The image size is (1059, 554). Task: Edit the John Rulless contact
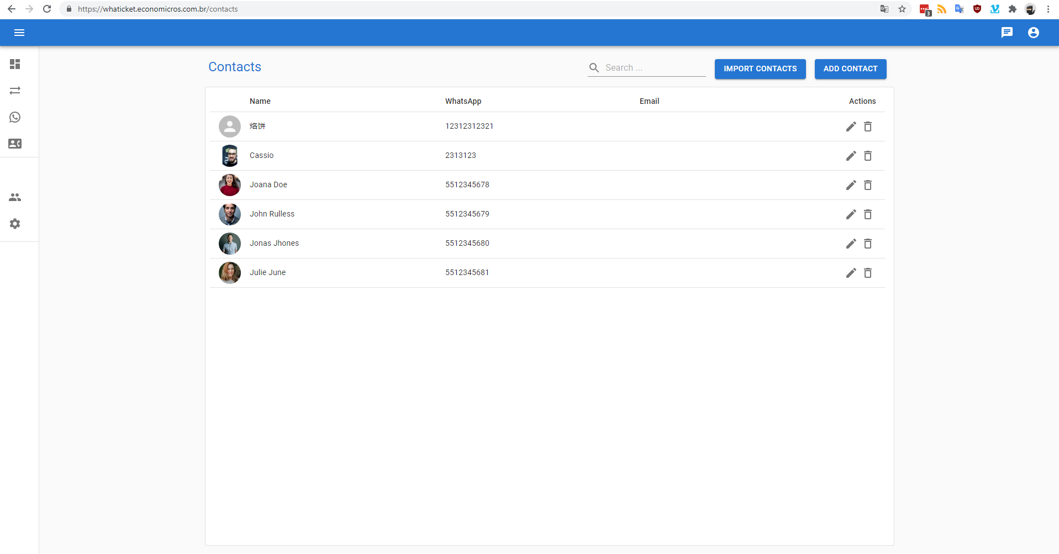(x=851, y=214)
